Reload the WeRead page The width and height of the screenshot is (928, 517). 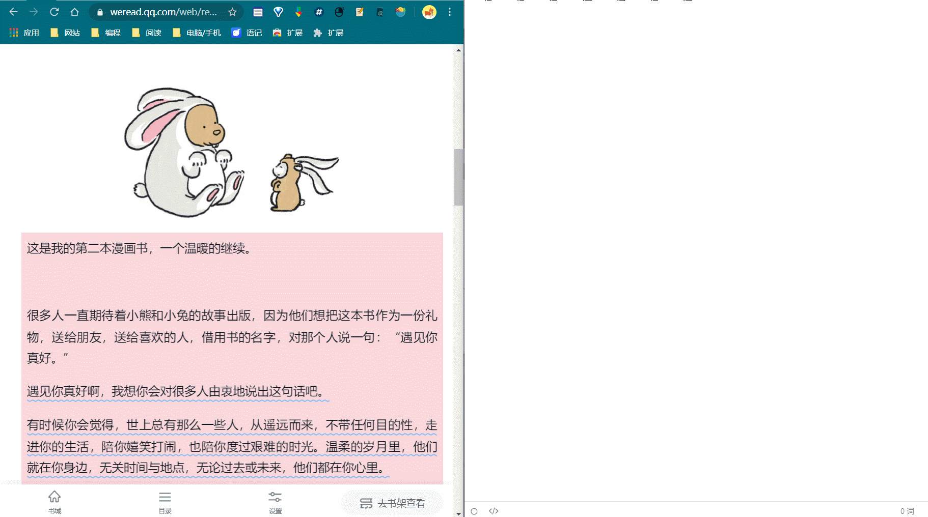[54, 12]
